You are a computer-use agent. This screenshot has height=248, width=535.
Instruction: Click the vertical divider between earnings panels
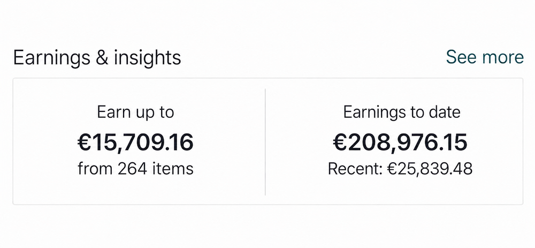click(265, 142)
